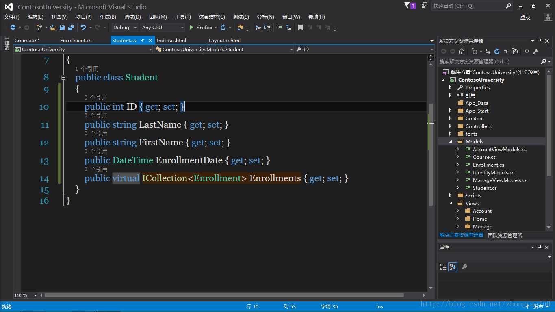Click the Save All icon
Screen dimensions: 555x312
(x=71, y=27)
